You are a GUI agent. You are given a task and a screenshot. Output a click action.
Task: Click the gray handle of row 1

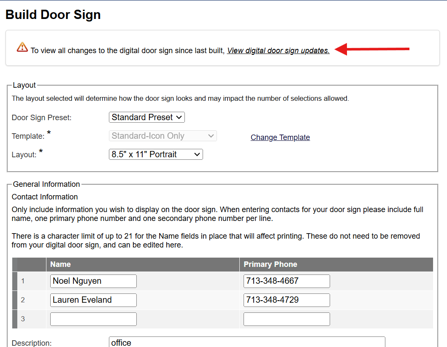click(x=15, y=281)
